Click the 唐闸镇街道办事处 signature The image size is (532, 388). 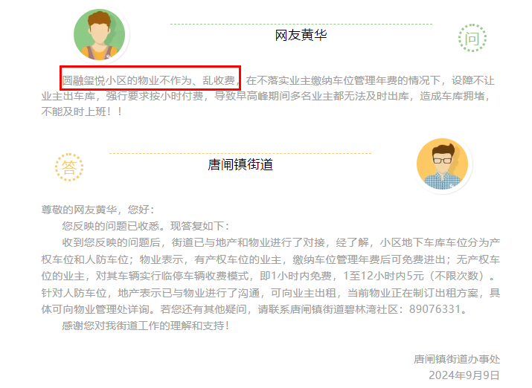457,359
